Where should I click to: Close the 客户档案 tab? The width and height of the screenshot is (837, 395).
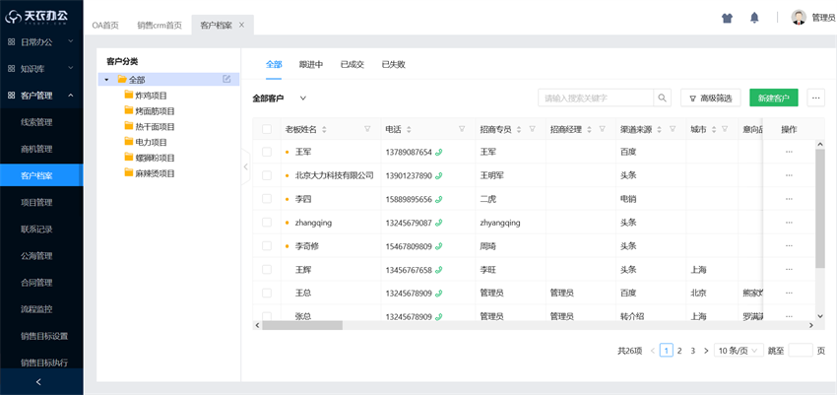click(242, 25)
